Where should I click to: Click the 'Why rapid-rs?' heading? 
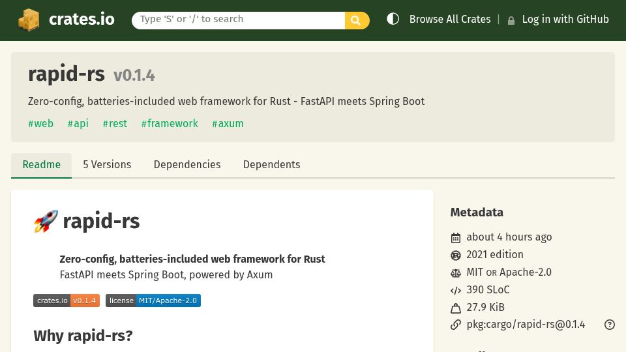coord(83,336)
